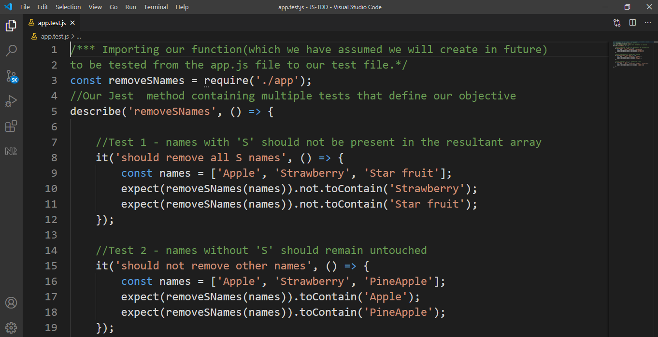Image resolution: width=658 pixels, height=337 pixels.
Task: Click 'should remove all S names' string
Action: pyautogui.click(x=201, y=158)
